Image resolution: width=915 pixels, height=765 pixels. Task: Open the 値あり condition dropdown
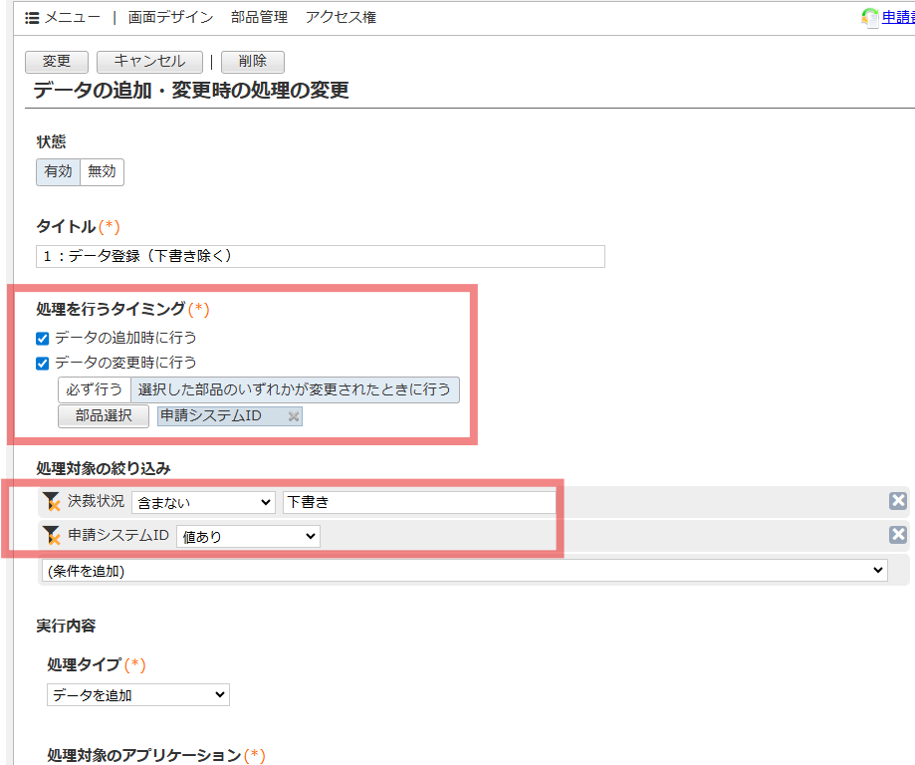coord(248,537)
